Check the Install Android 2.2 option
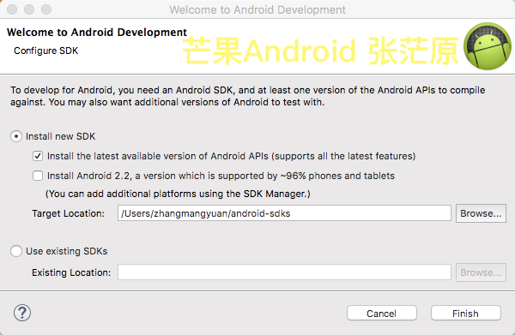The width and height of the screenshot is (515, 335). (38, 176)
